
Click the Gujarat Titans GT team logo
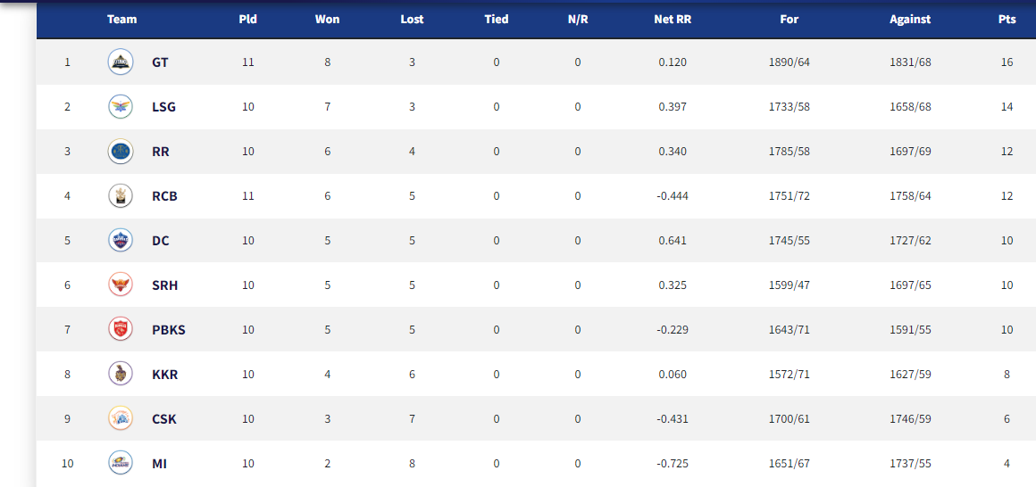click(121, 62)
